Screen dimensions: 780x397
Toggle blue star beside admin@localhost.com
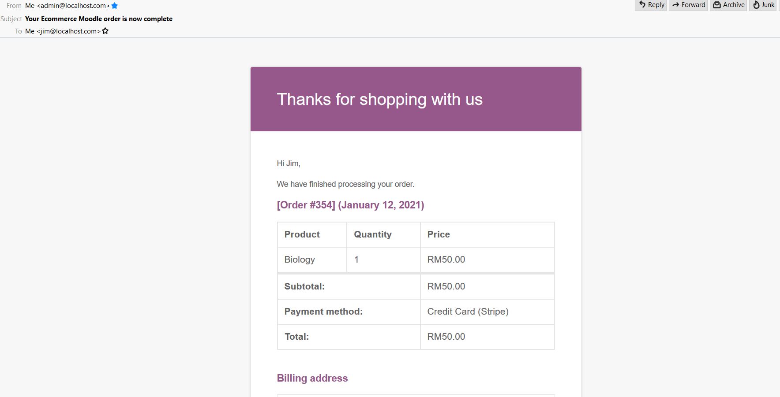115,6
